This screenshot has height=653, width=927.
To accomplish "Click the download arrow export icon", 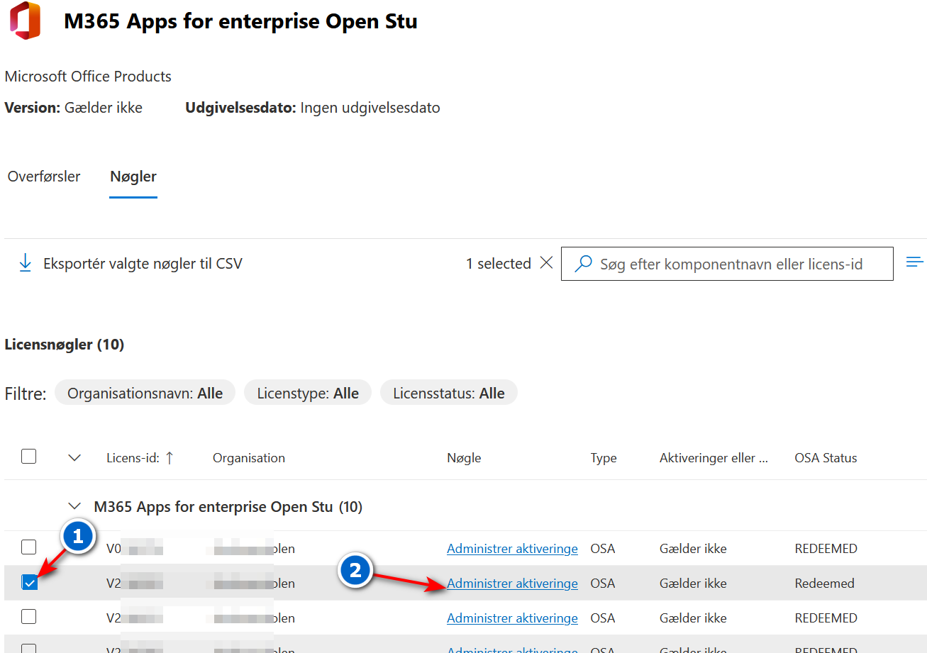I will point(26,264).
